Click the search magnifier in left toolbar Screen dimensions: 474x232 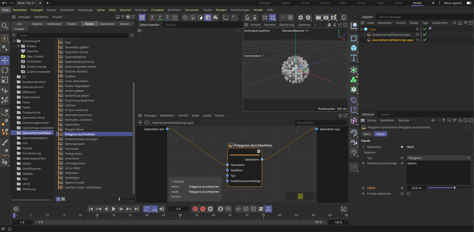(5, 26)
